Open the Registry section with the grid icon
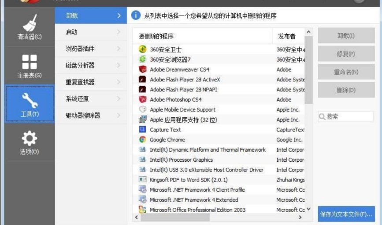Image resolution: width=382 pixels, height=225 pixels. (x=30, y=66)
